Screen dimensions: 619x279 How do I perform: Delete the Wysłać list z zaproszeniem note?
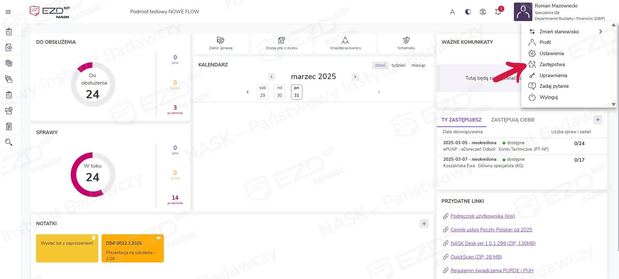coord(93,238)
